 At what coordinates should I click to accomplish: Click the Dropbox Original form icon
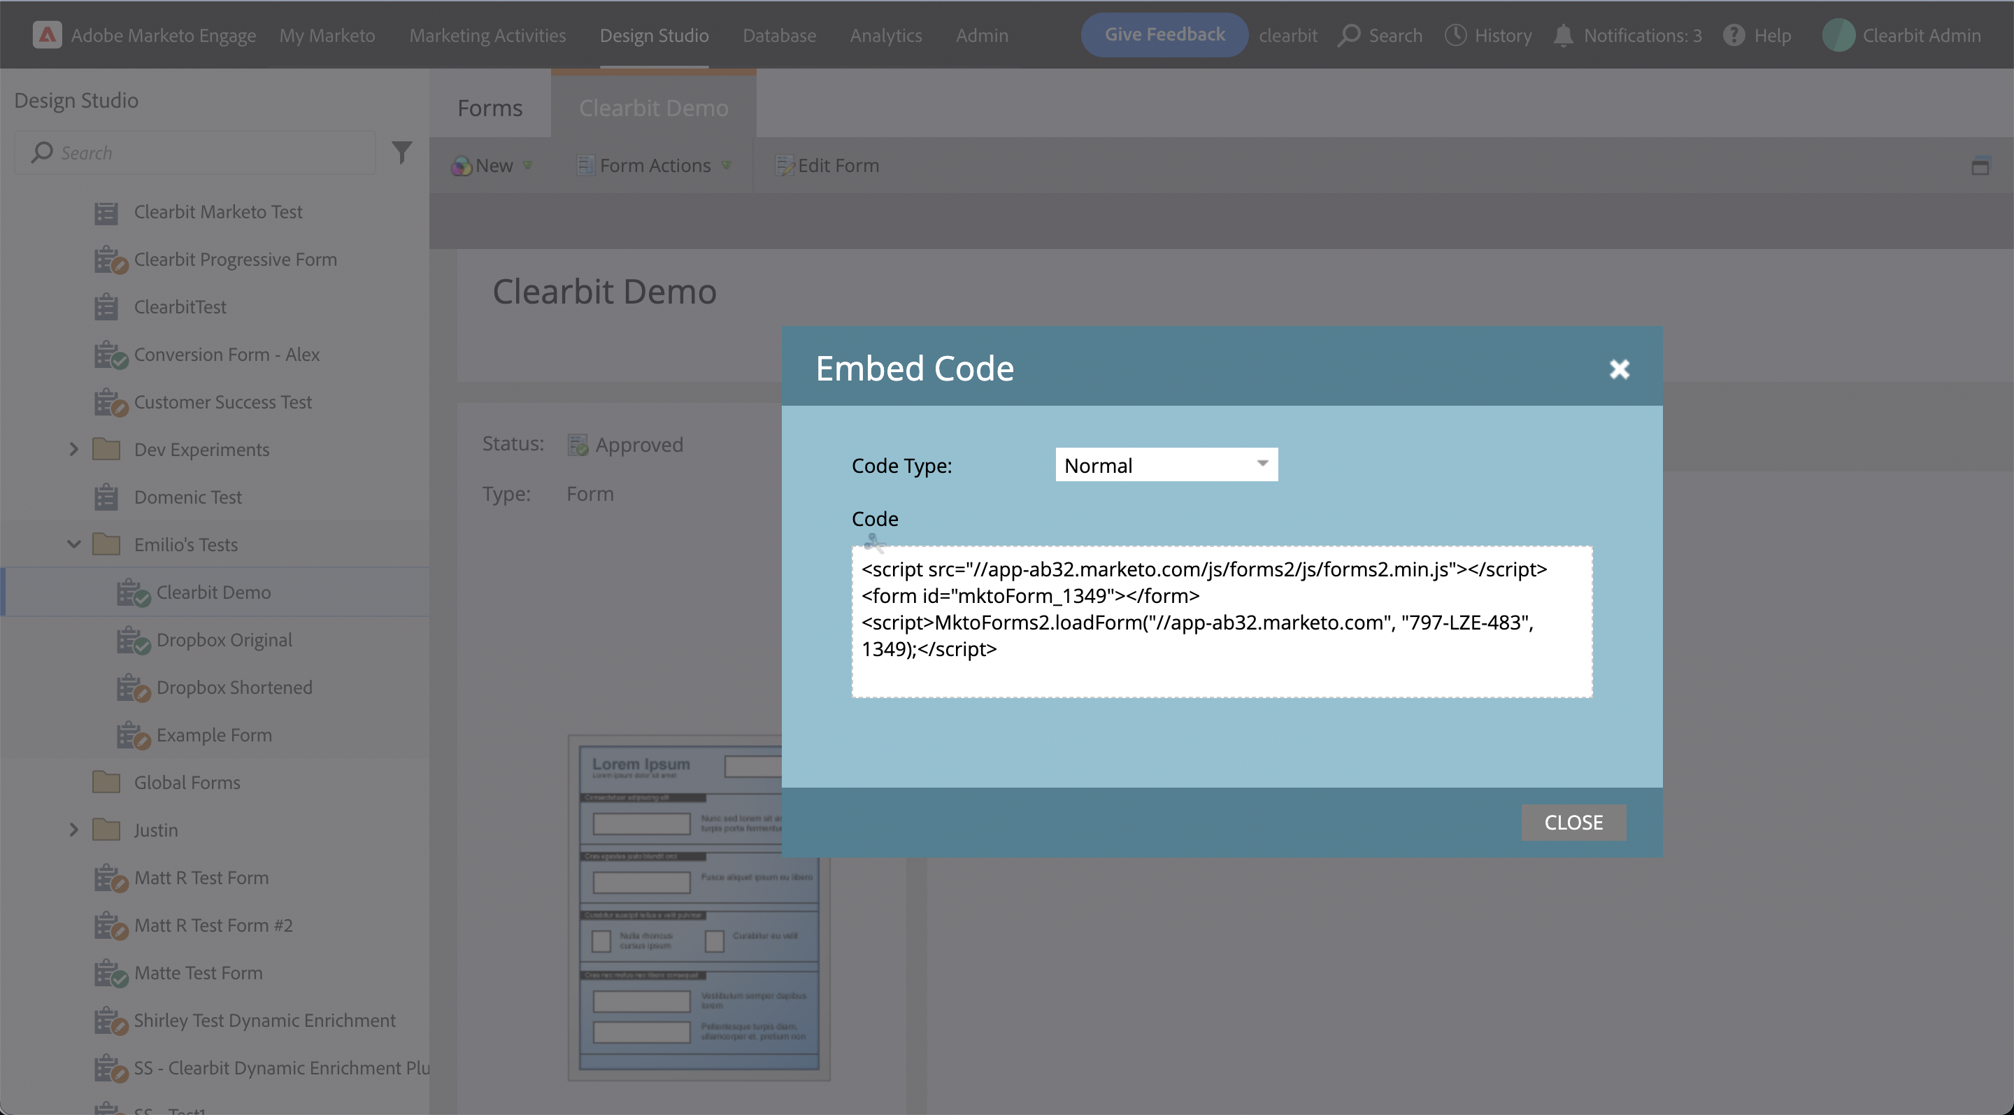(133, 640)
